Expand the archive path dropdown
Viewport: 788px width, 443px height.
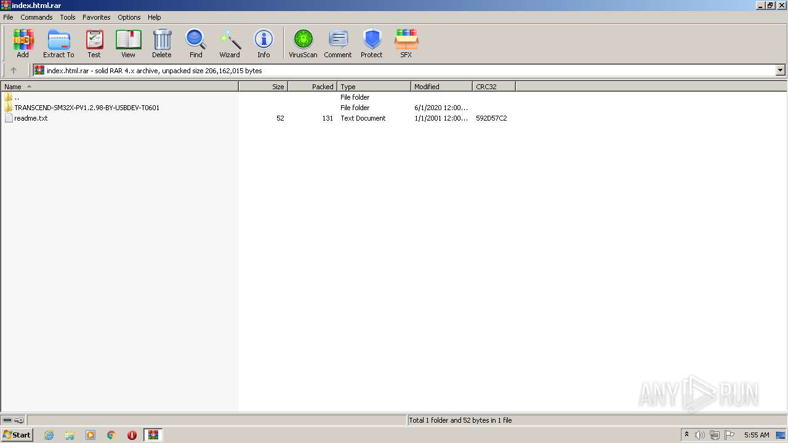(x=781, y=70)
